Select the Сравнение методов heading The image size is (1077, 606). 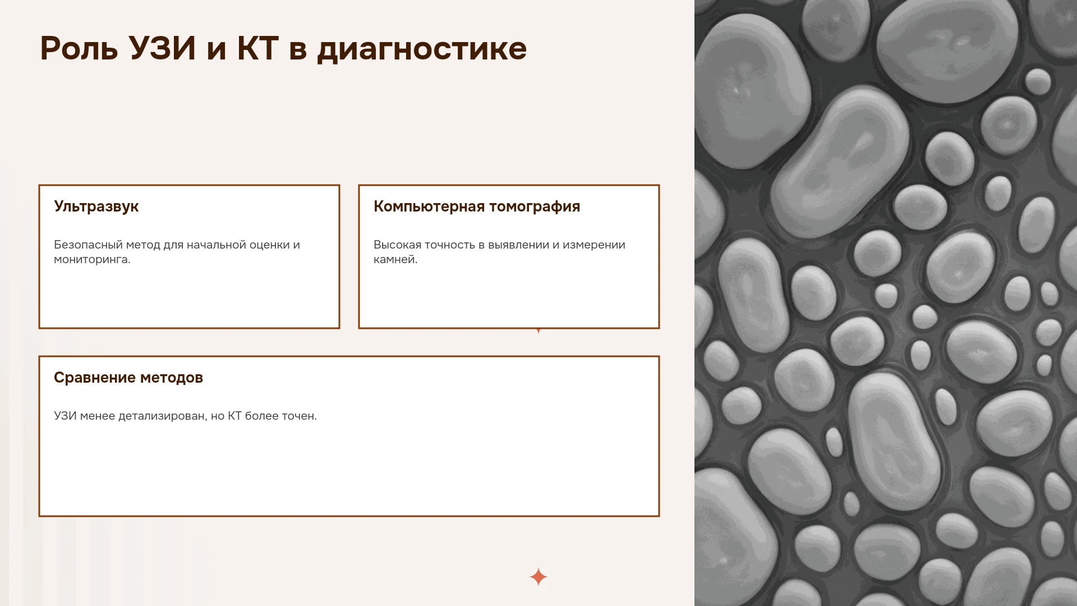point(128,378)
